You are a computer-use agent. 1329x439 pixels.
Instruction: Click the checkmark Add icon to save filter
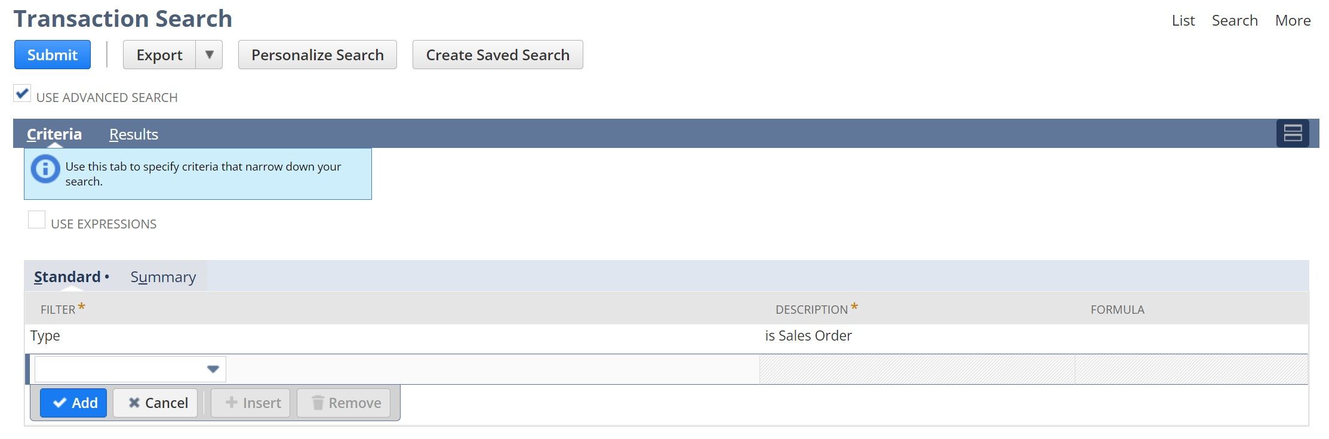(x=60, y=402)
